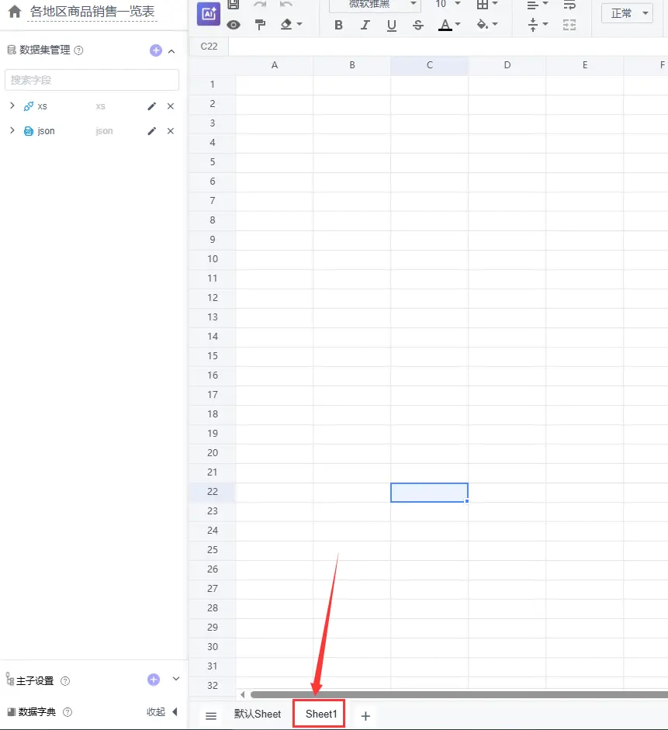Select column E header
The width and height of the screenshot is (668, 730).
(x=585, y=65)
